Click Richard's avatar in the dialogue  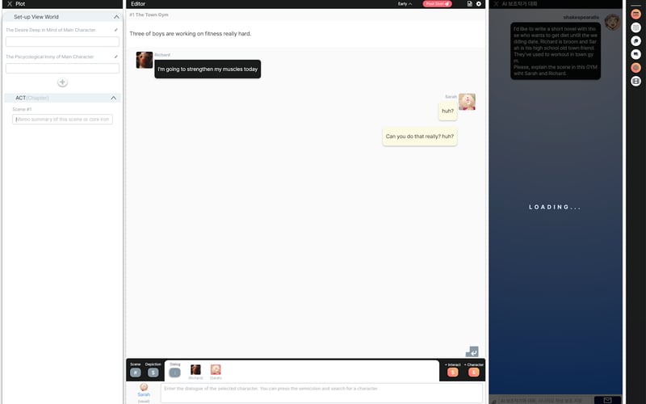tap(145, 60)
